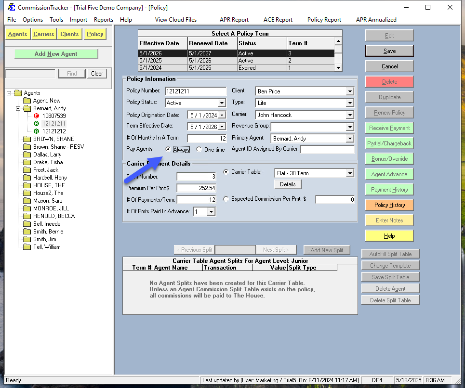
Task: Switch to the Carriers tab
Action: click(43, 34)
